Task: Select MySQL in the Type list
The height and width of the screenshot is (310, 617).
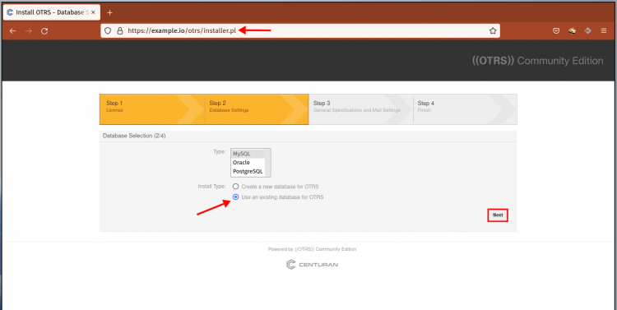Action: (248, 154)
